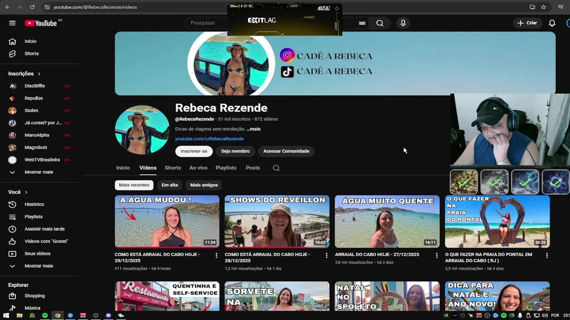570x320 pixels.
Task: Click the channel search magnifier icon
Action: click(x=276, y=168)
